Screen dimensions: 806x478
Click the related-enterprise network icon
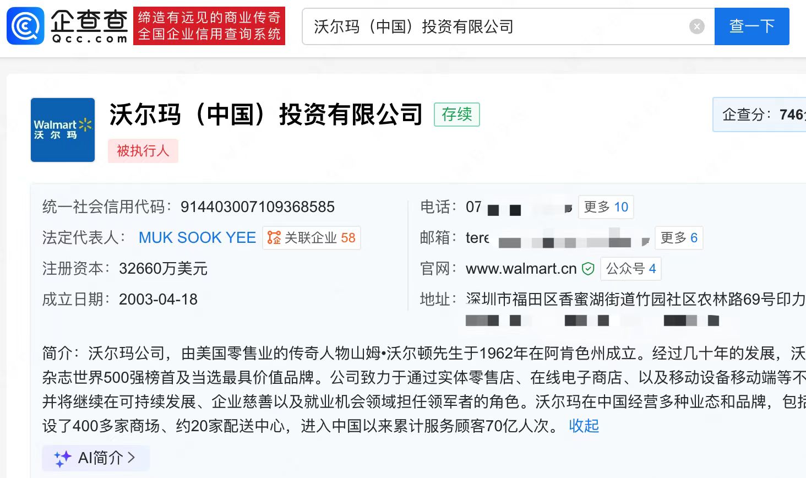coord(274,238)
